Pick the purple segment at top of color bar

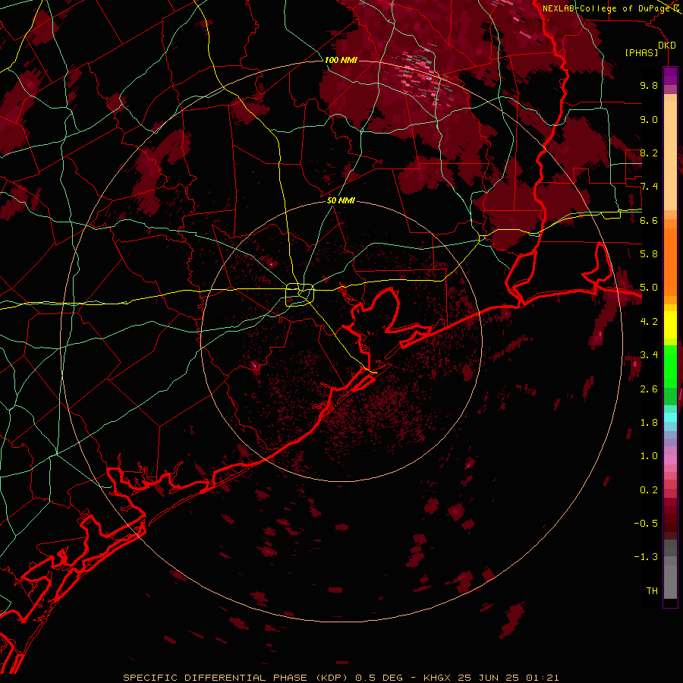pyautogui.click(x=670, y=76)
